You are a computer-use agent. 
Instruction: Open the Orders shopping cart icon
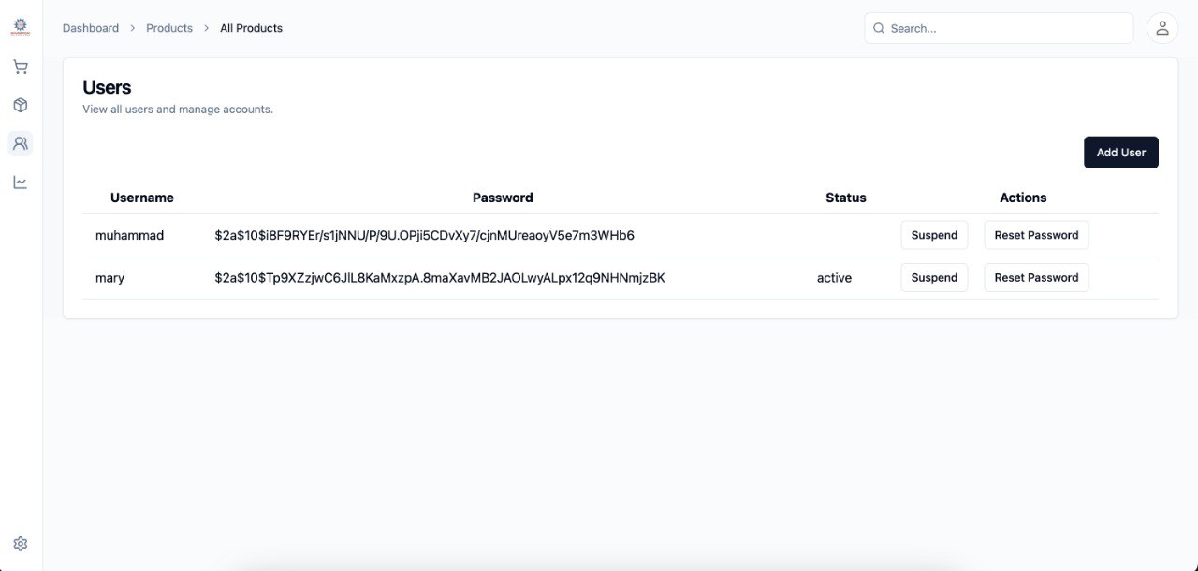pos(20,66)
